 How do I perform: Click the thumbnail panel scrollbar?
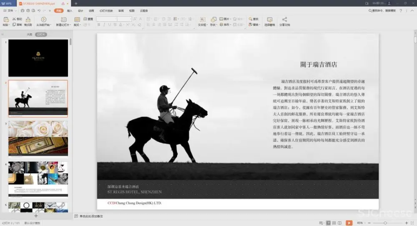tap(70, 42)
